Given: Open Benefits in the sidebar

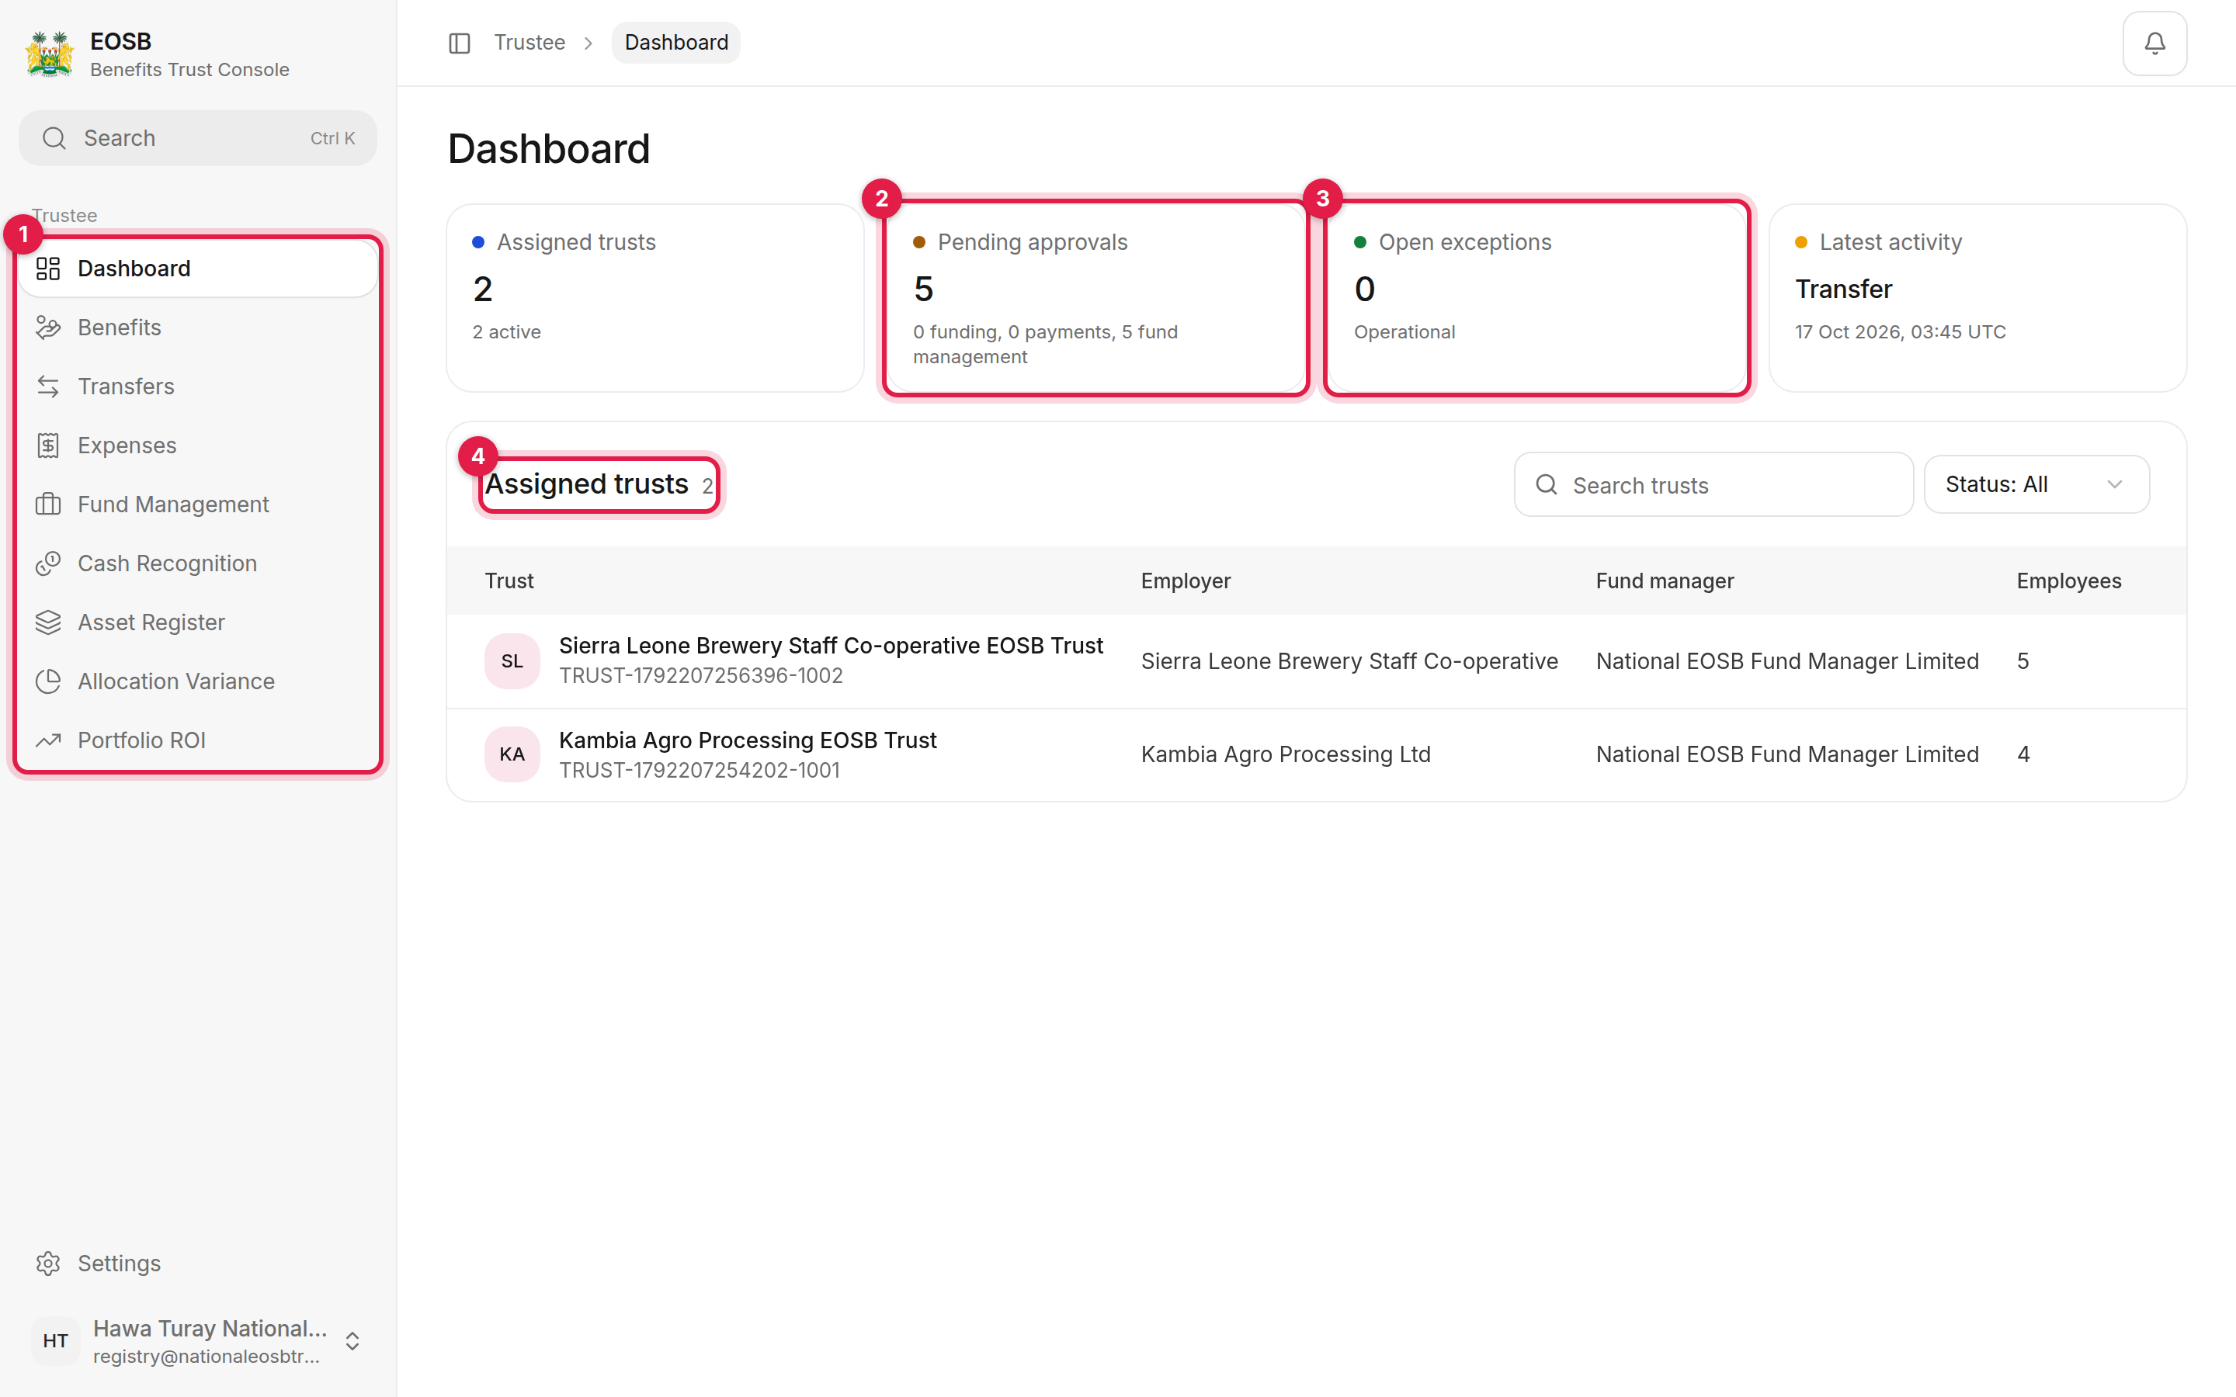Looking at the screenshot, I should (x=198, y=328).
